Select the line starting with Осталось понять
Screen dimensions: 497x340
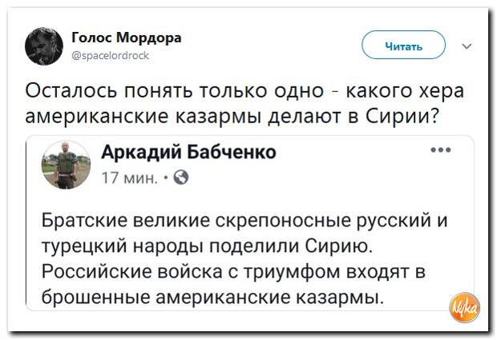tap(244, 90)
